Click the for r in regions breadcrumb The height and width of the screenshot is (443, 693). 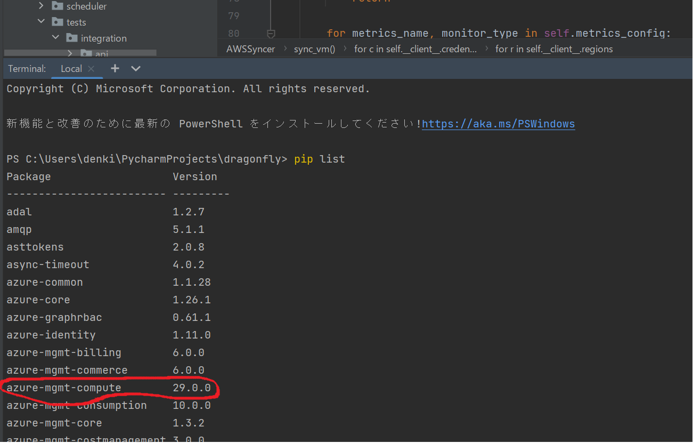click(554, 49)
